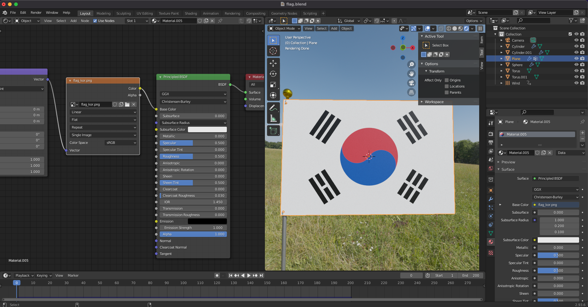Image resolution: width=588 pixels, height=307 pixels.
Task: Open Christensen-Burley dropdown in node
Action: coord(193,102)
